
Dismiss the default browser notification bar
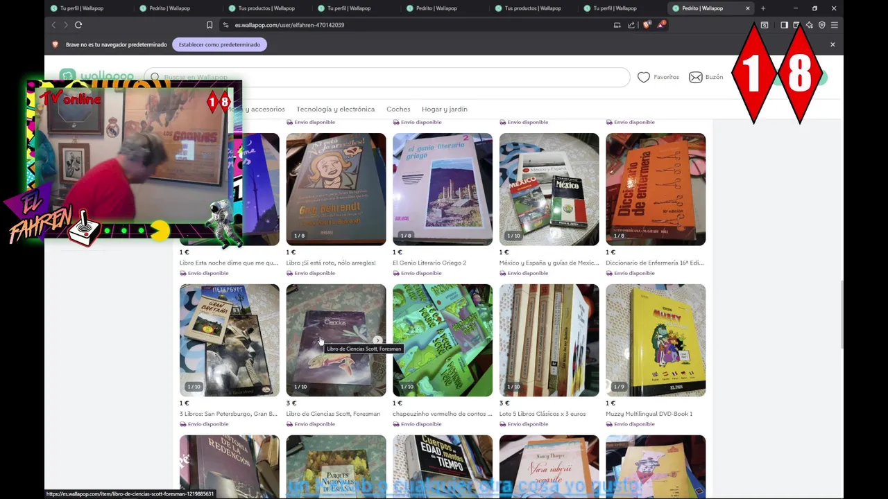(x=832, y=44)
